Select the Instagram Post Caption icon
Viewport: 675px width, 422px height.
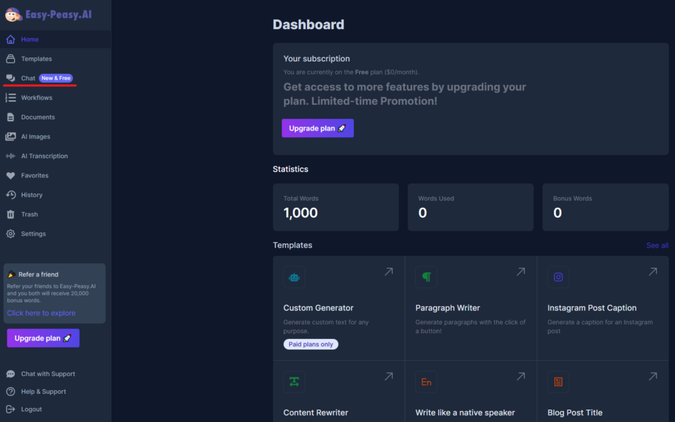tap(558, 278)
